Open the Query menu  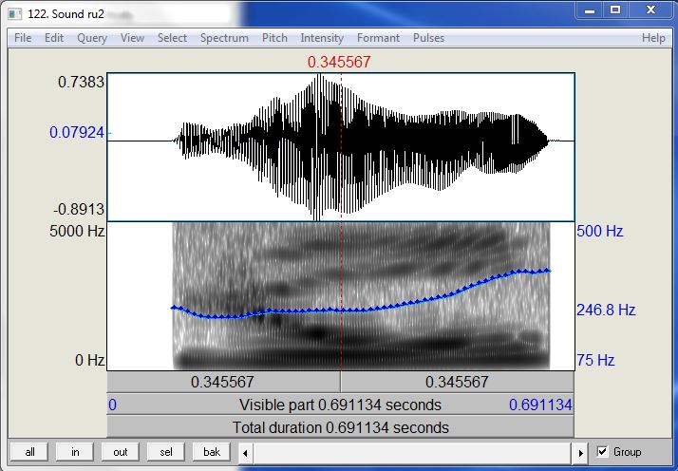[x=92, y=38]
